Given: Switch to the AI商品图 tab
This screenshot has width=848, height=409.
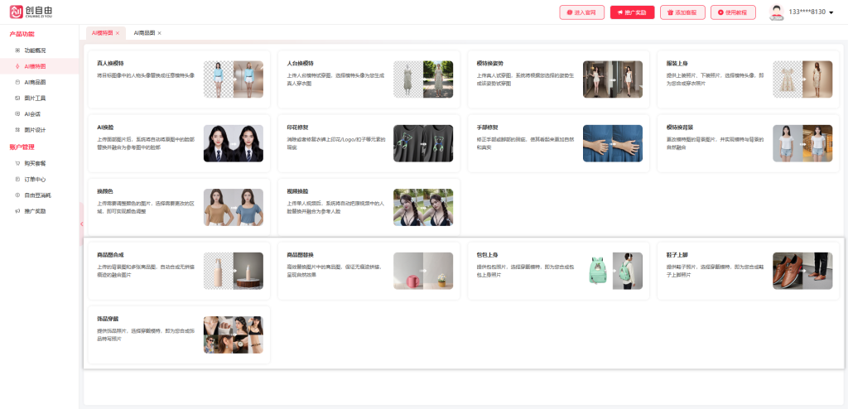Looking at the screenshot, I should [144, 33].
